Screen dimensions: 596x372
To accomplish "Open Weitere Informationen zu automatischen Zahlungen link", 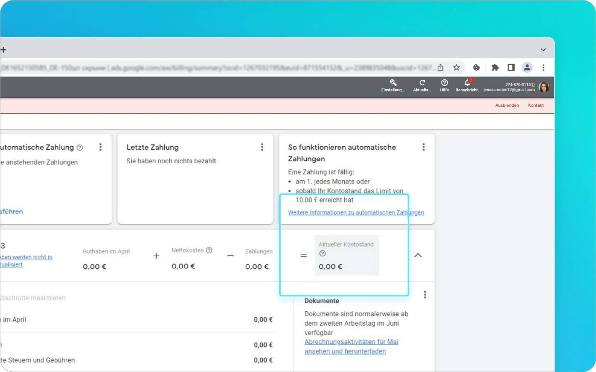I will point(356,212).
